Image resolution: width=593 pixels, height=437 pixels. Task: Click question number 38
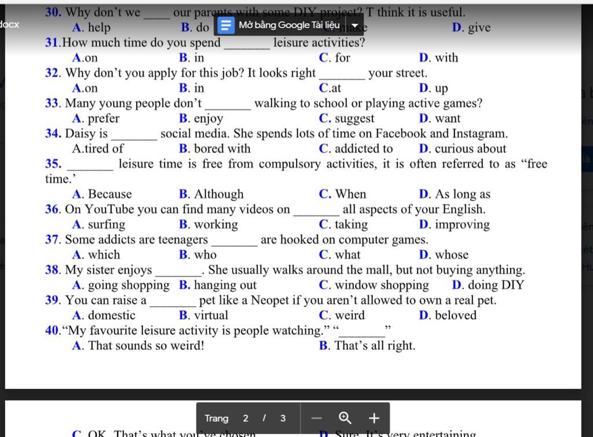click(53, 270)
